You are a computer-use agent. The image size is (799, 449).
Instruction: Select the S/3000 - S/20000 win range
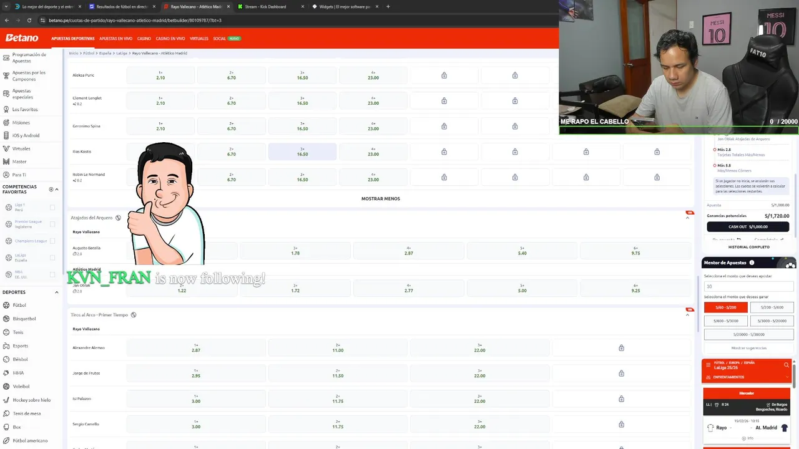(x=772, y=321)
